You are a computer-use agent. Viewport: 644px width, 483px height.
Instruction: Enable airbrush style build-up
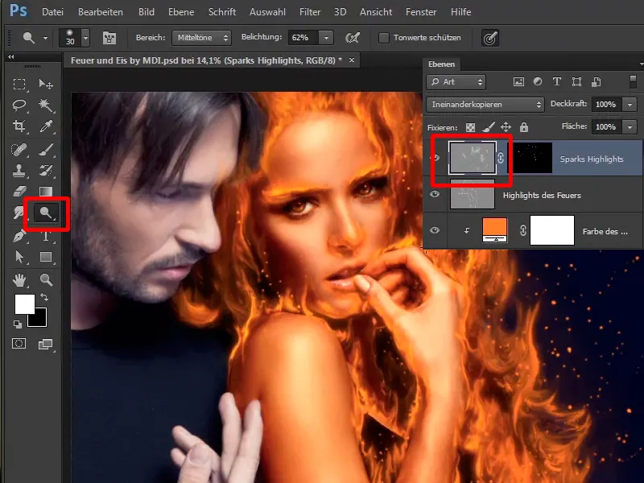click(353, 38)
